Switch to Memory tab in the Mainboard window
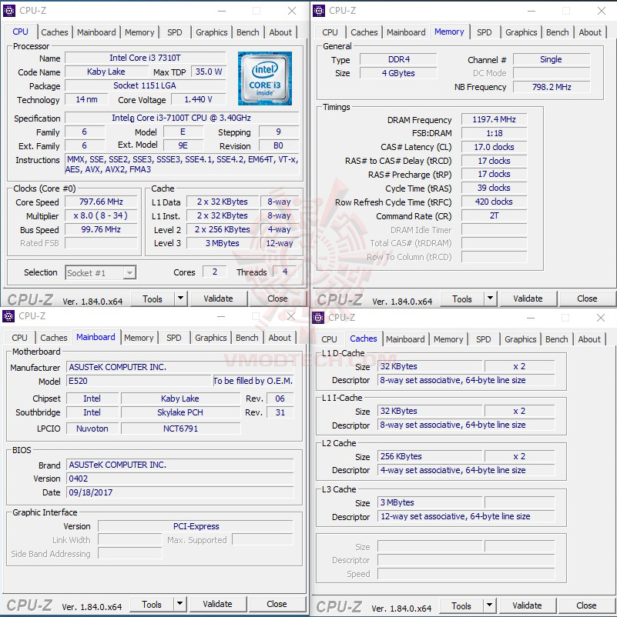This screenshot has width=617, height=617. click(x=139, y=338)
